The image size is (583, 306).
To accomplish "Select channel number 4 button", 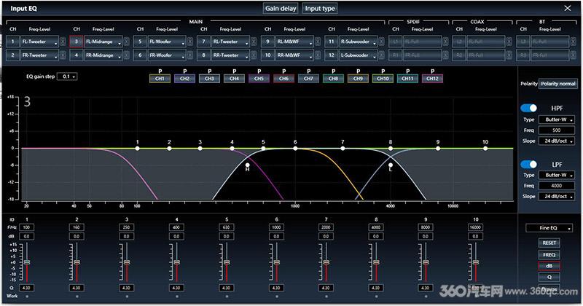I will 77,55.
